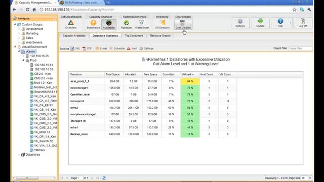Open the dropdown arrow beside Help

tap(290, 23)
